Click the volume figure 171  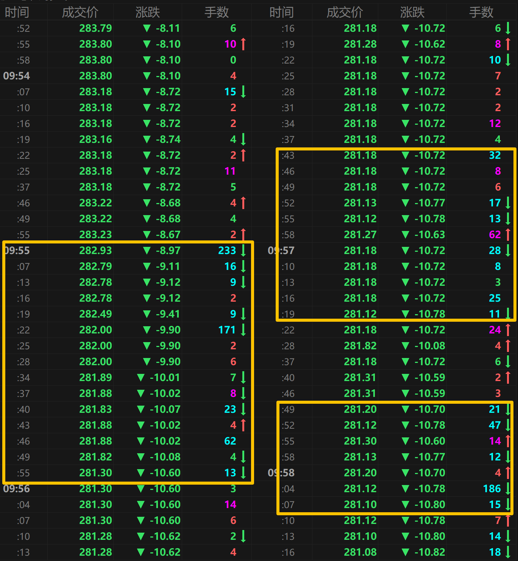[x=227, y=330]
